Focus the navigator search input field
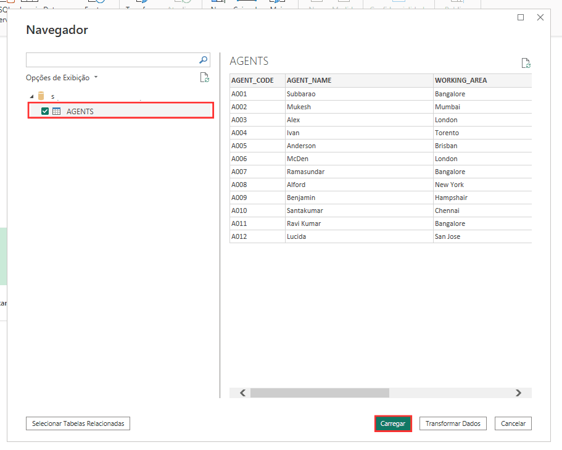The height and width of the screenshot is (450, 562). coord(111,60)
